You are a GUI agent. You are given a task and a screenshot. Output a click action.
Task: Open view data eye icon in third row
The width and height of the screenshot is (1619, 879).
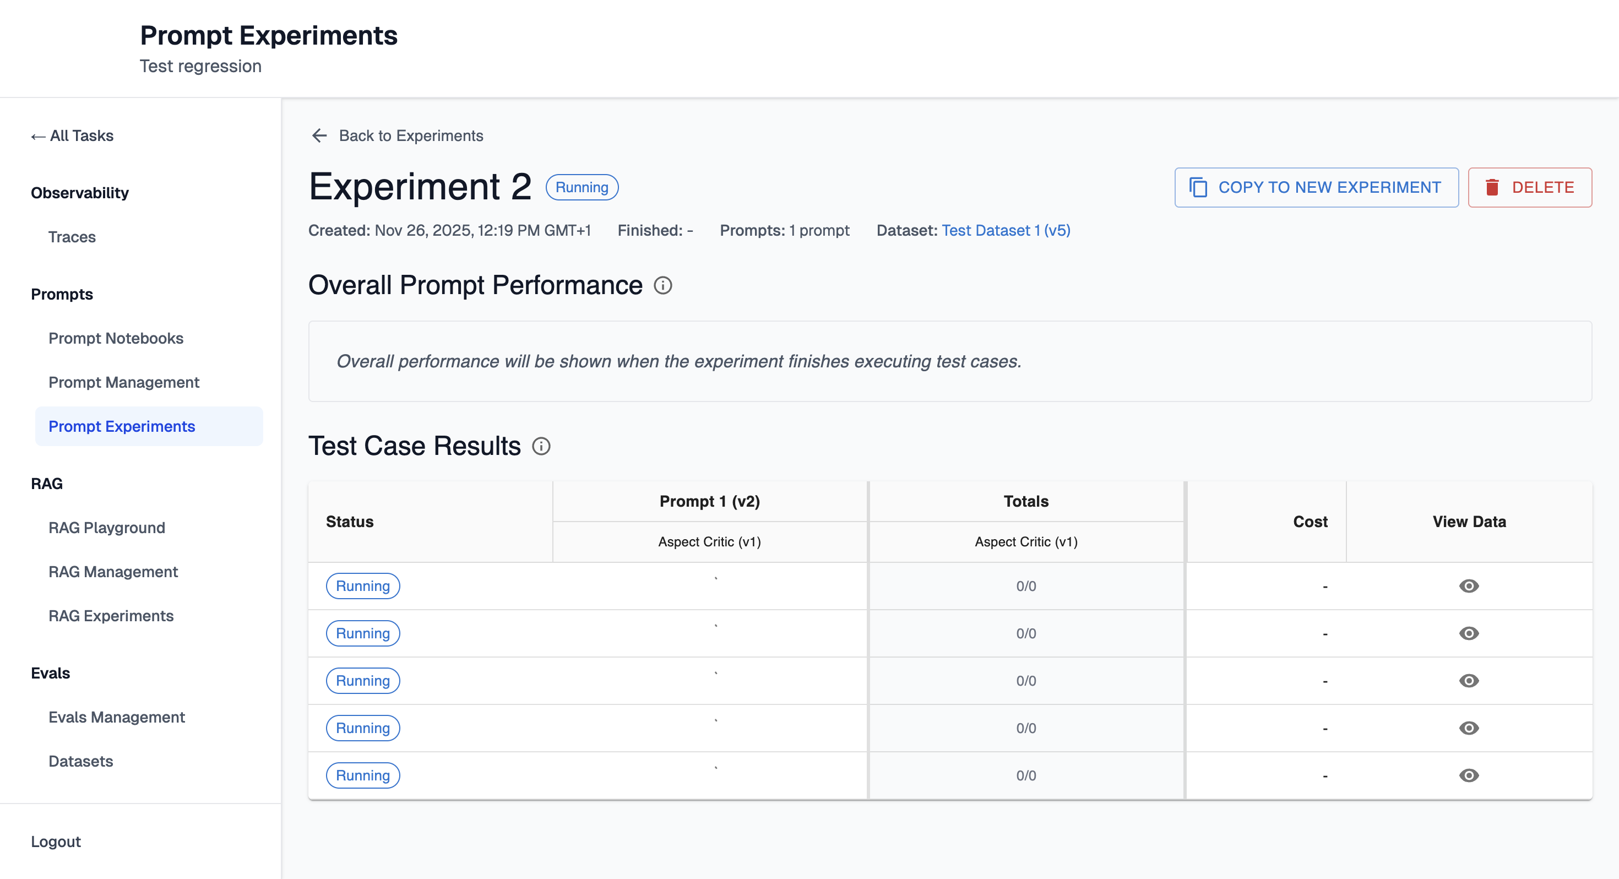coord(1468,681)
